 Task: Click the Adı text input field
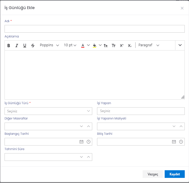coord(94,29)
